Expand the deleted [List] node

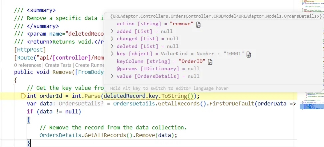(x=112, y=46)
